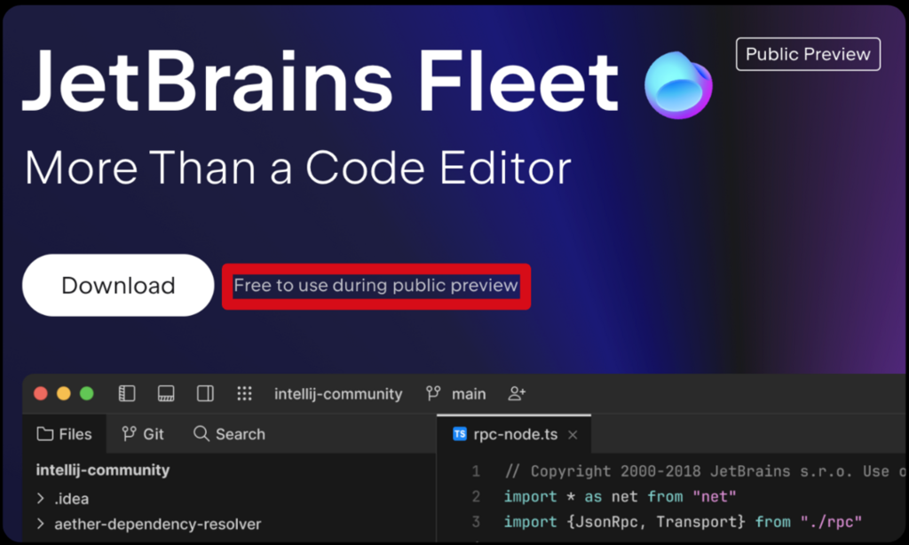Image resolution: width=909 pixels, height=545 pixels.
Task: Expand the .idea folder chevron
Action: (x=41, y=498)
